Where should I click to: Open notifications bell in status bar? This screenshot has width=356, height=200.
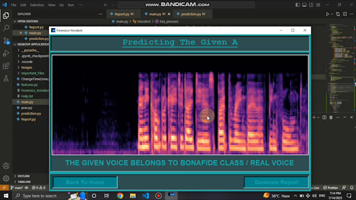tap(352, 188)
